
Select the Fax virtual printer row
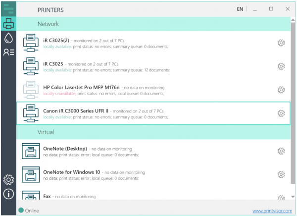click(x=148, y=196)
